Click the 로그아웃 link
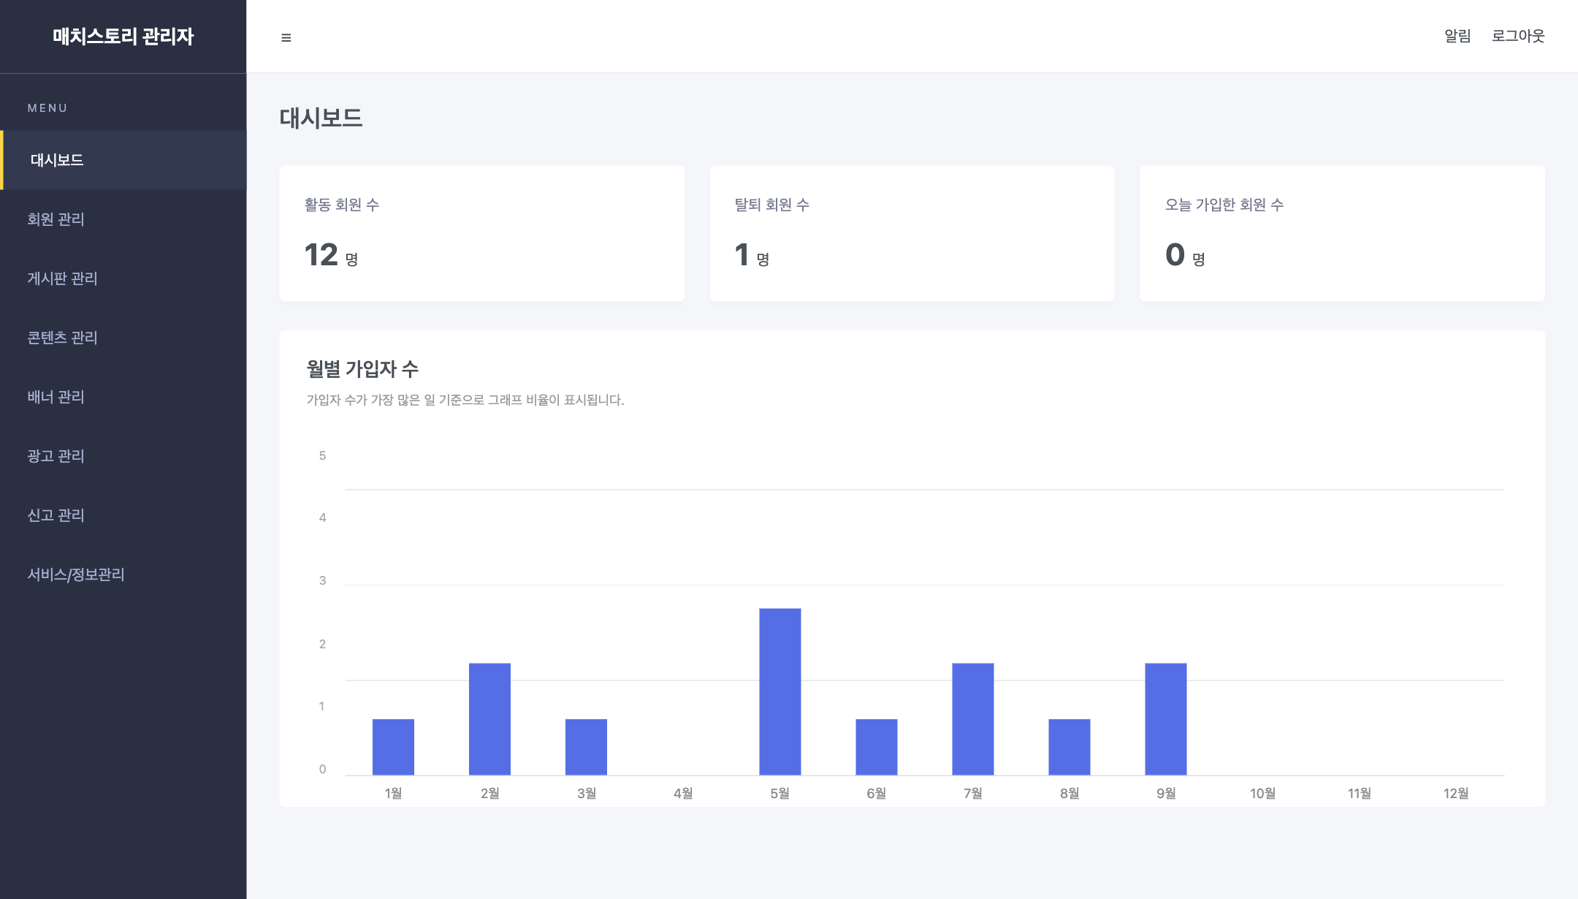This screenshot has width=1578, height=899. tap(1518, 36)
